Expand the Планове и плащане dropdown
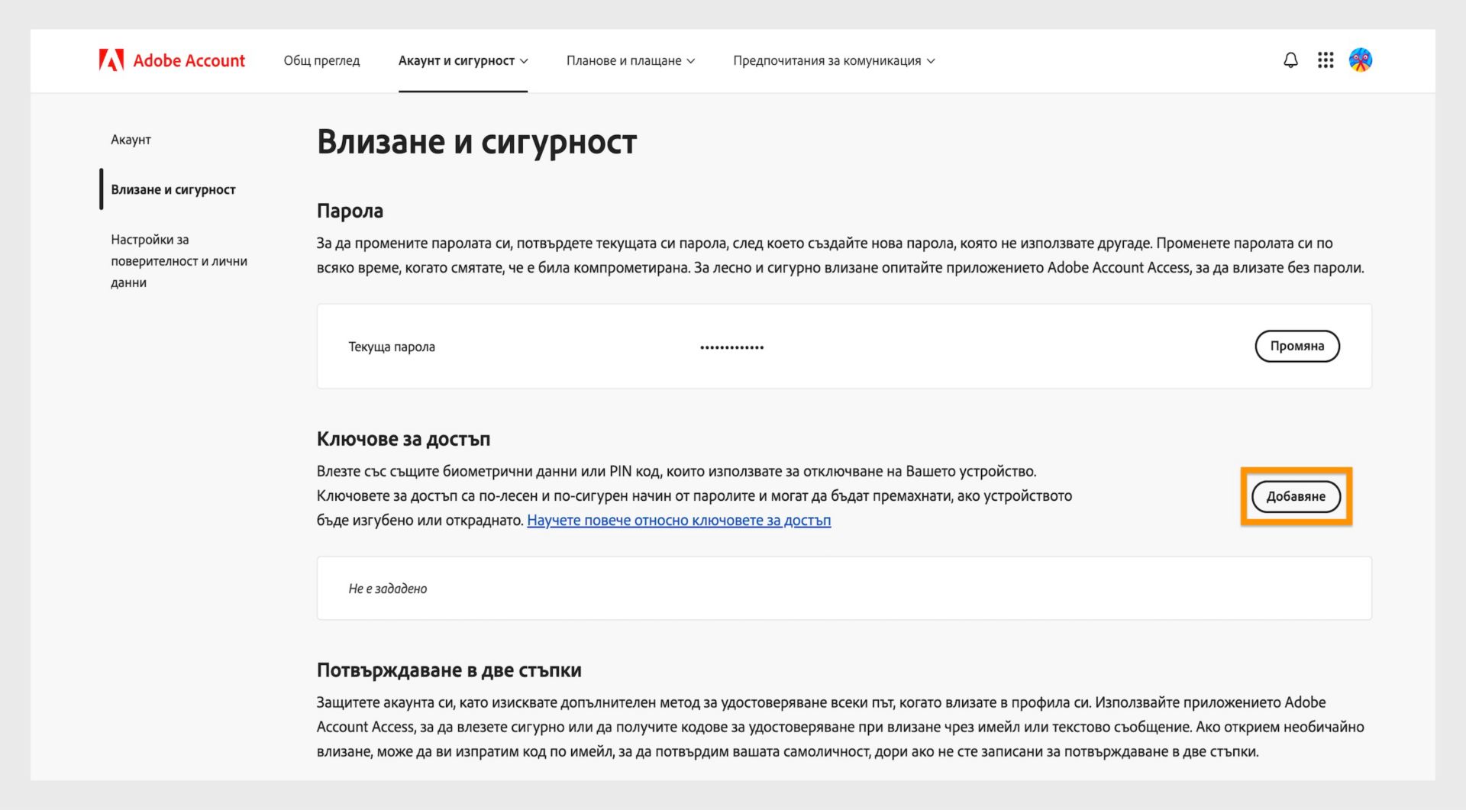The width and height of the screenshot is (1466, 810). tap(631, 60)
